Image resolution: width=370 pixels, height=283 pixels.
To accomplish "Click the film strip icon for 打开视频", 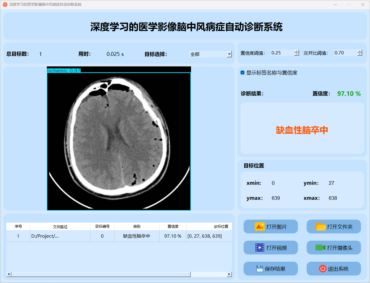I will (x=259, y=248).
